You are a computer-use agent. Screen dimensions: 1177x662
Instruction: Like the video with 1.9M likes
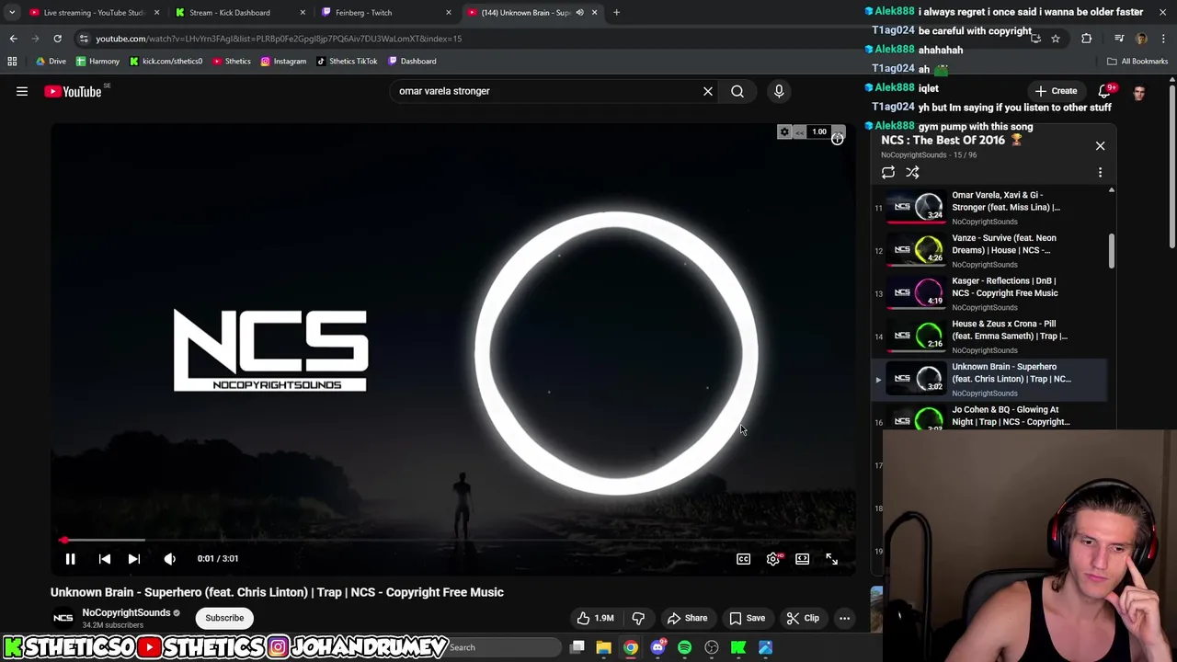(594, 618)
